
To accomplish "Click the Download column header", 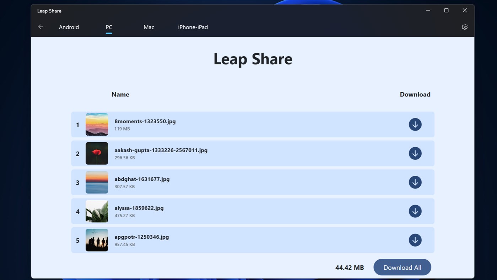I will [x=415, y=94].
